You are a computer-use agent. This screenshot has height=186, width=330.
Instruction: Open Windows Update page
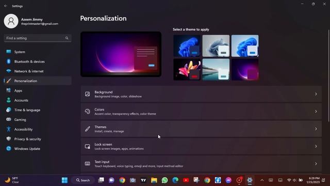pyautogui.click(x=38, y=149)
